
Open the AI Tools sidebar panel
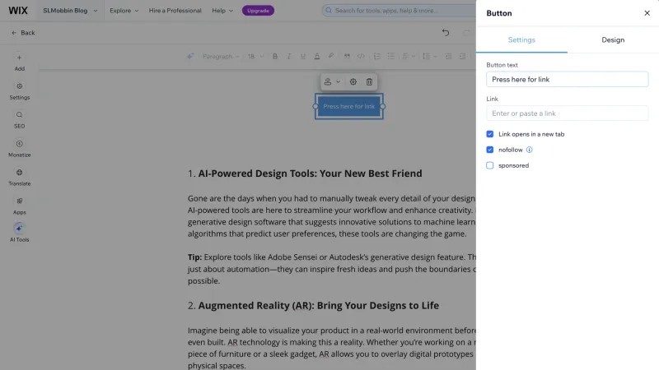[x=19, y=233]
